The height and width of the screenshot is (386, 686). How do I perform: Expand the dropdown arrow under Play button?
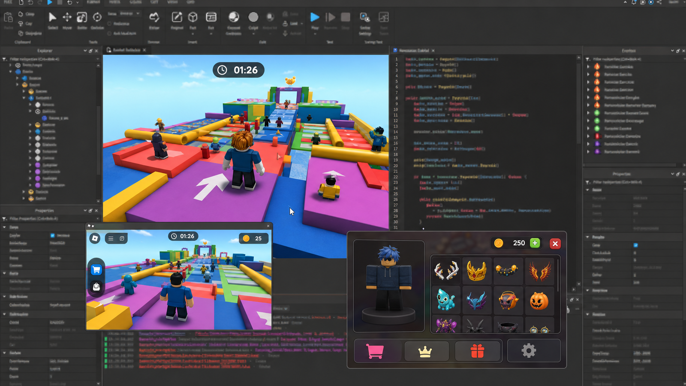click(x=315, y=34)
